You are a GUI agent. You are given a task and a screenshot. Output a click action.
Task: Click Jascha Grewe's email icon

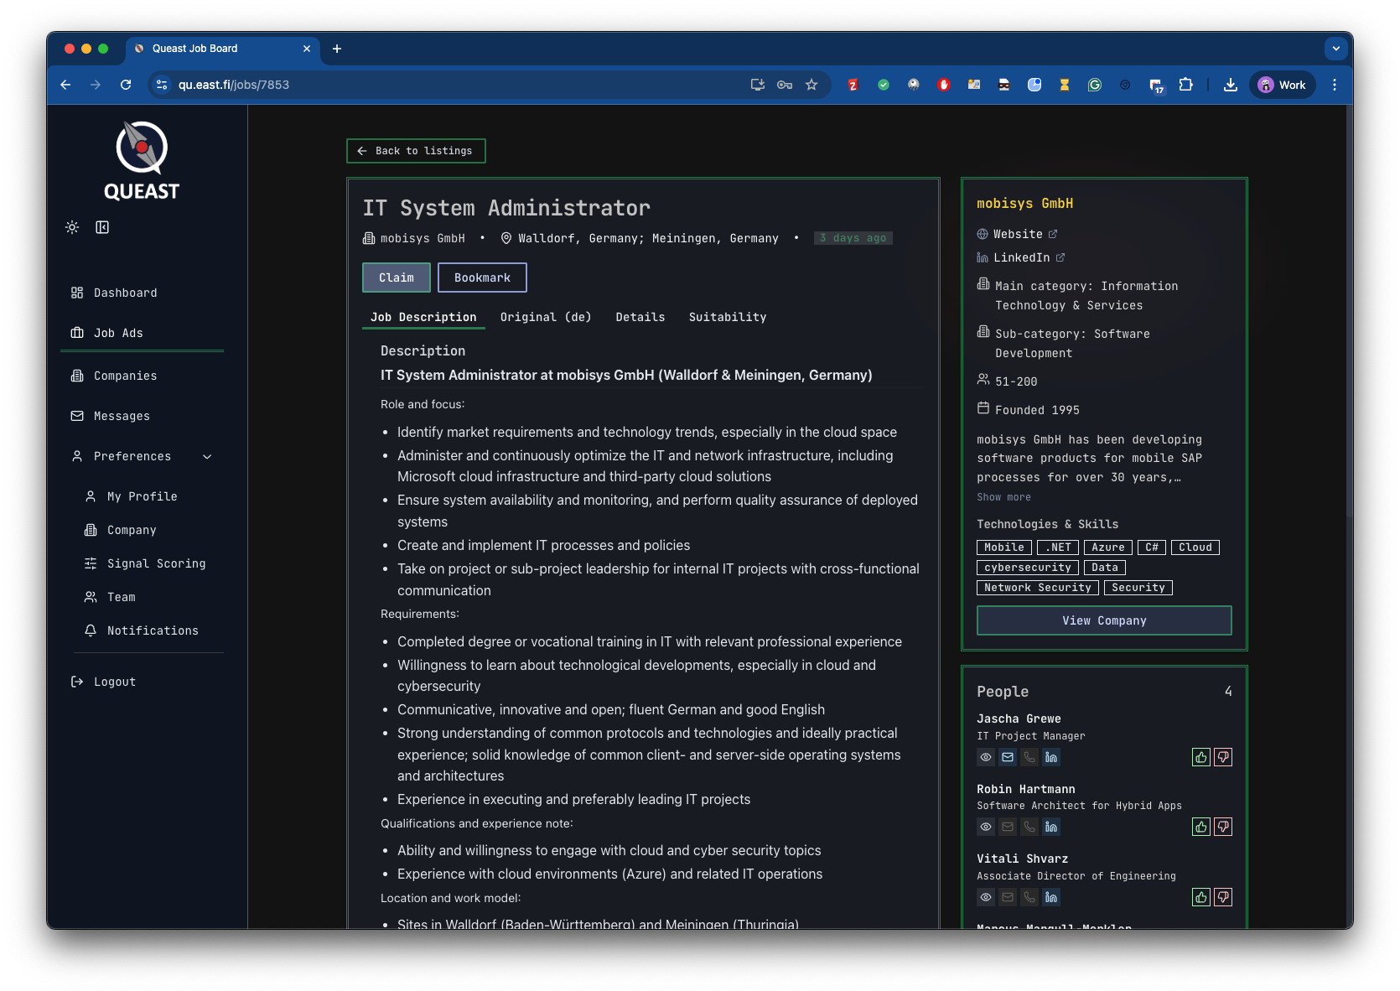[1008, 757]
